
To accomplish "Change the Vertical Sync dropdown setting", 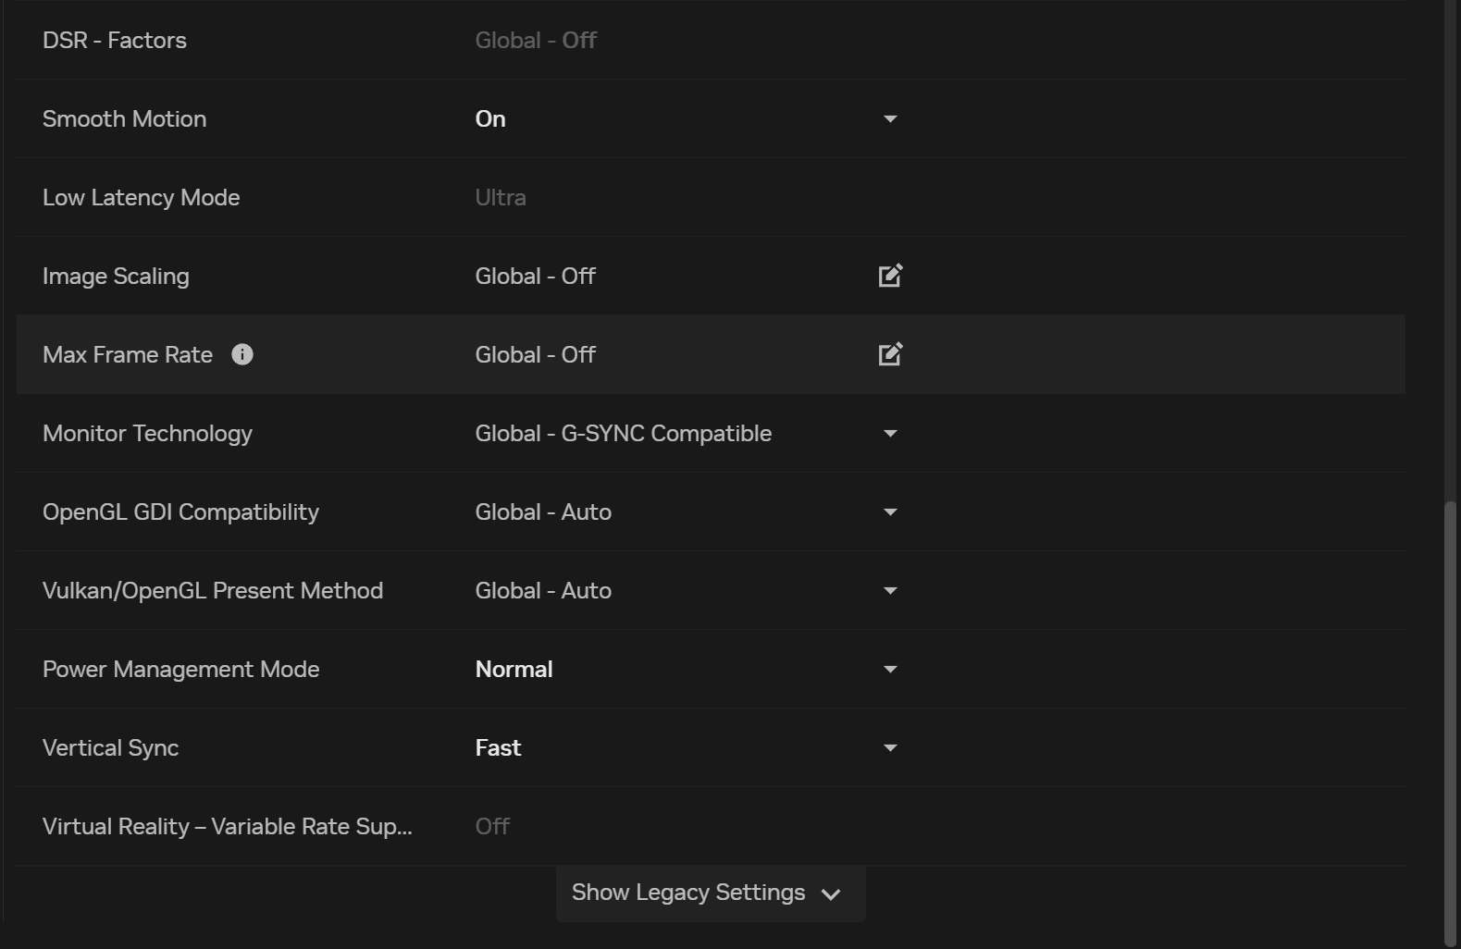I will [x=889, y=747].
